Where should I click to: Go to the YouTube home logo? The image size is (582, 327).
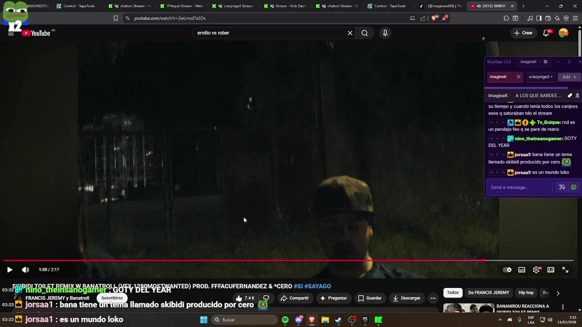click(x=36, y=33)
